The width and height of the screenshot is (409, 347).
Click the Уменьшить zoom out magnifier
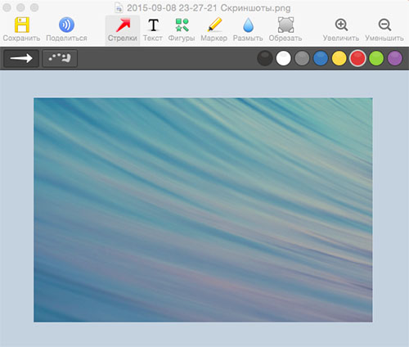[384, 25]
